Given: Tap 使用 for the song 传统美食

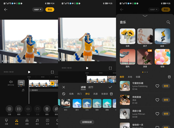Looking at the screenshot, I should (x=166, y=100).
